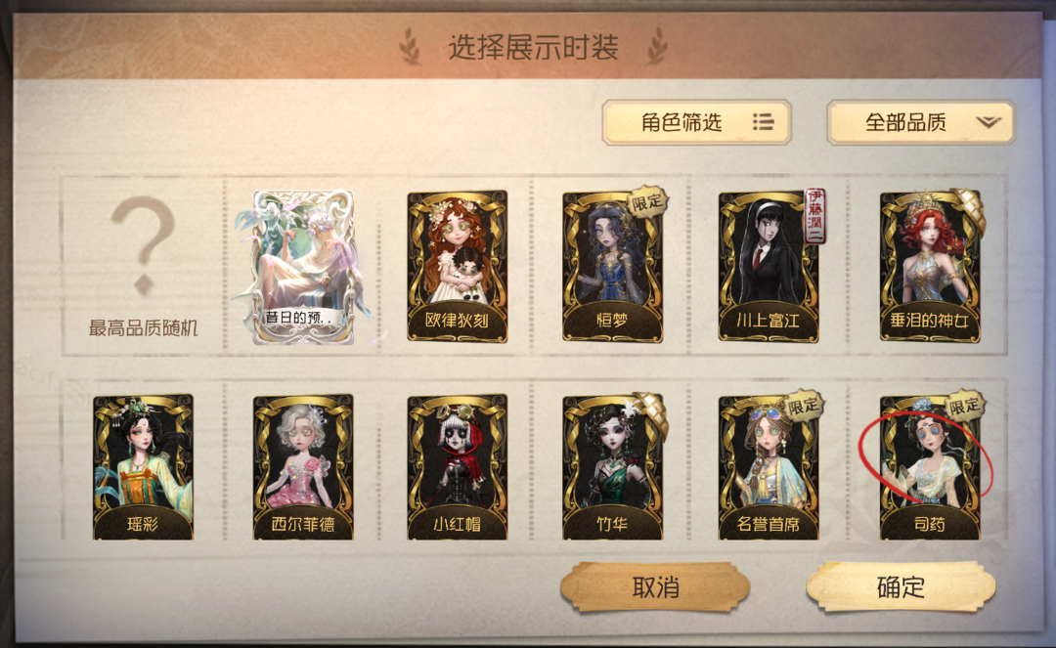Expand the 全部品质 quality dropdown
The image size is (1056, 648).
coord(921,122)
